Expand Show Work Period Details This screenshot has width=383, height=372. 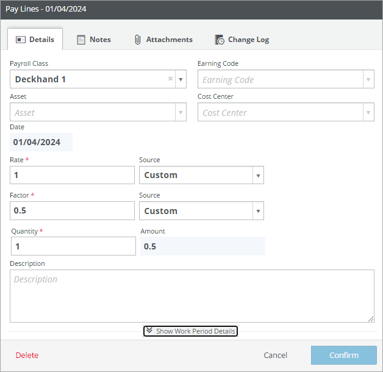pyautogui.click(x=190, y=331)
